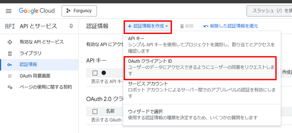The width and height of the screenshot is (292, 133).
Task: Choose ウィザードで選択 menu option
Action: point(202,114)
